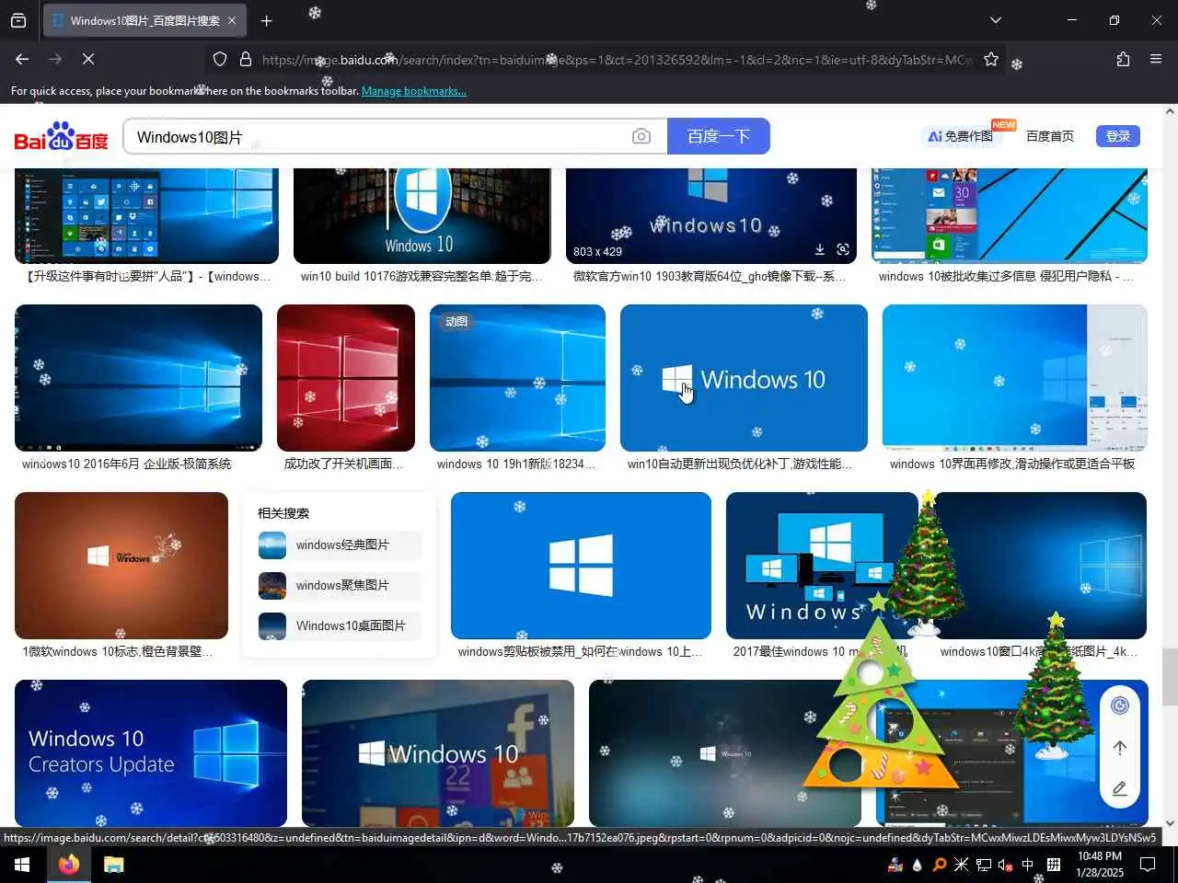Click the browser back arrow
The width and height of the screenshot is (1178, 883).
[x=22, y=59]
